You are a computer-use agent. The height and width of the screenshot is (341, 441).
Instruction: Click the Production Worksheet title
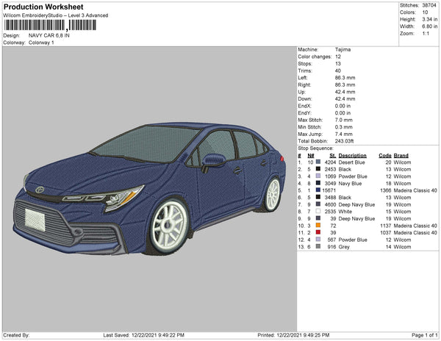(43, 7)
